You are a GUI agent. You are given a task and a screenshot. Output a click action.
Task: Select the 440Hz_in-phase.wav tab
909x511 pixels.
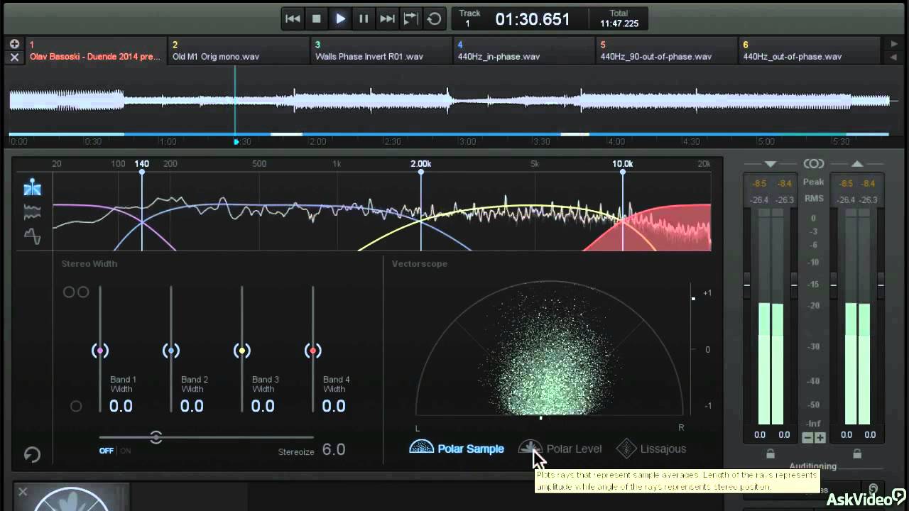(x=525, y=50)
